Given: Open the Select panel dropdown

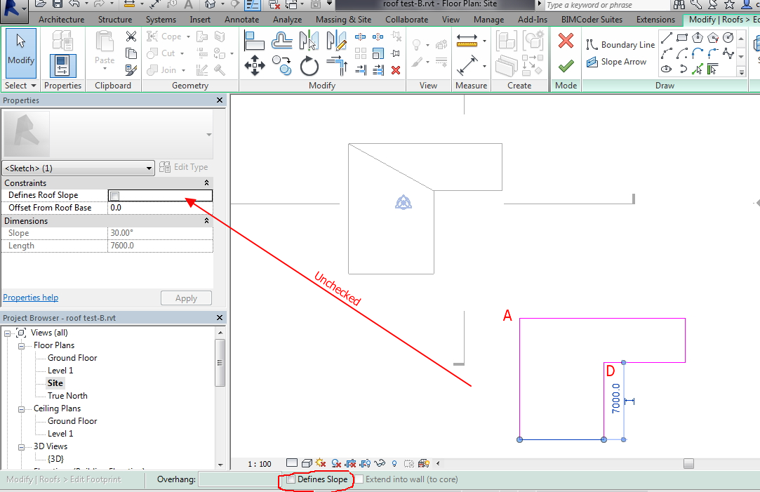Looking at the screenshot, I should click(x=20, y=86).
